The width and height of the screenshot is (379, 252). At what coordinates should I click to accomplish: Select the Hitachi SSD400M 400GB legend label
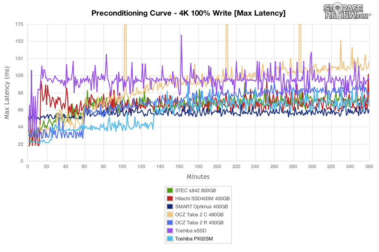[202, 198]
